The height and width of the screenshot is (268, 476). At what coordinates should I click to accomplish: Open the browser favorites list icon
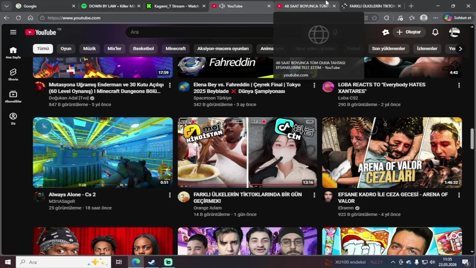(x=412, y=18)
